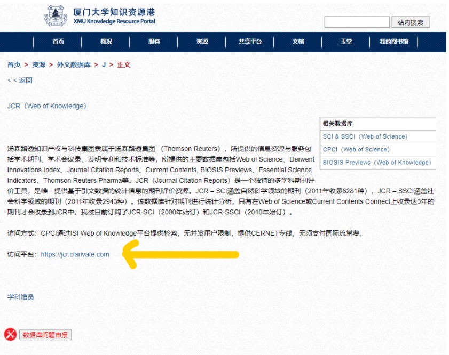Viewport: 449px width, 355px height.
Task: Open the 资源 navigation menu item
Action: pyautogui.click(x=202, y=42)
